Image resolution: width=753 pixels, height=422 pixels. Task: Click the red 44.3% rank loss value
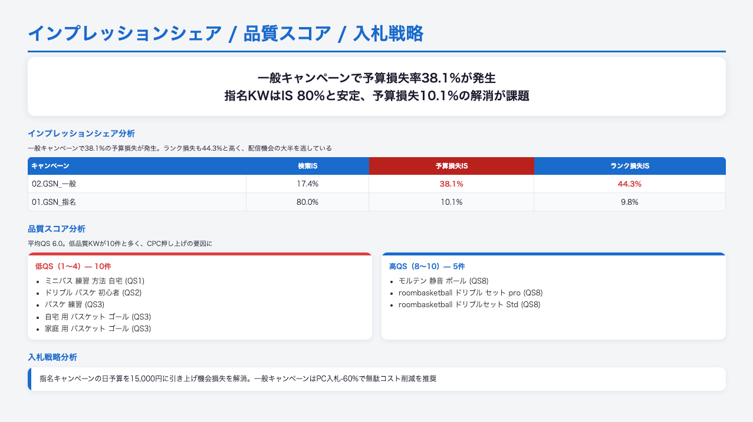pyautogui.click(x=629, y=184)
